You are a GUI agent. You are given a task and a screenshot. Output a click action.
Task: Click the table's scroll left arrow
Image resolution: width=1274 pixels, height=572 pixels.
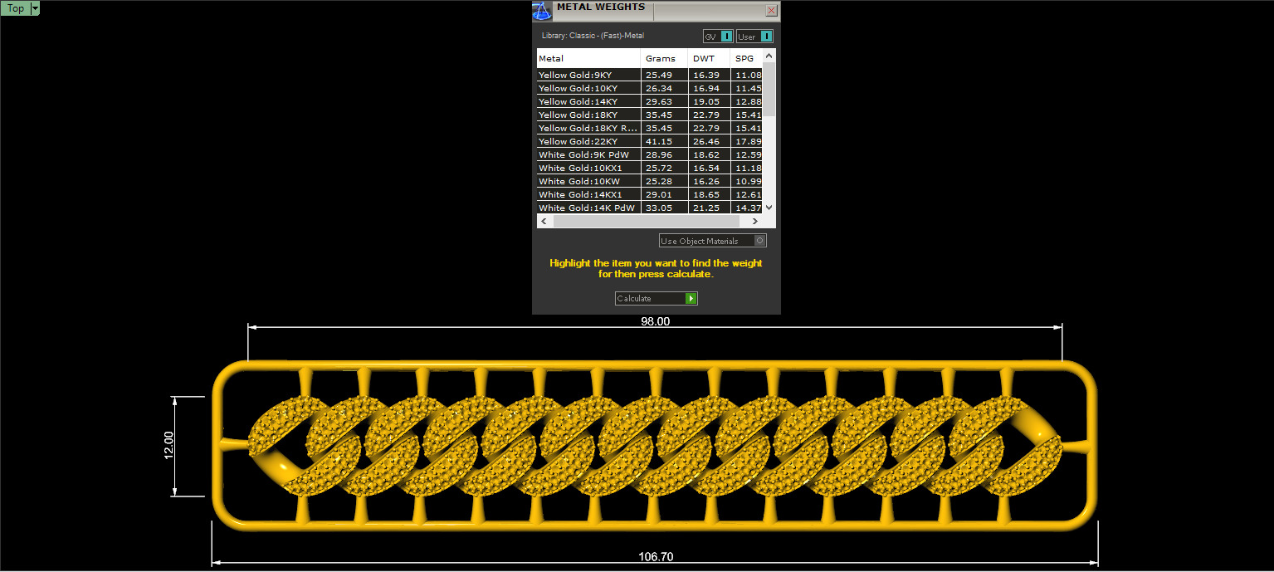544,222
